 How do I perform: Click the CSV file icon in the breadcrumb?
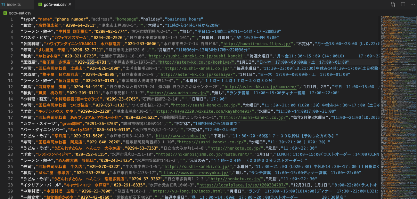tap(5, 13)
